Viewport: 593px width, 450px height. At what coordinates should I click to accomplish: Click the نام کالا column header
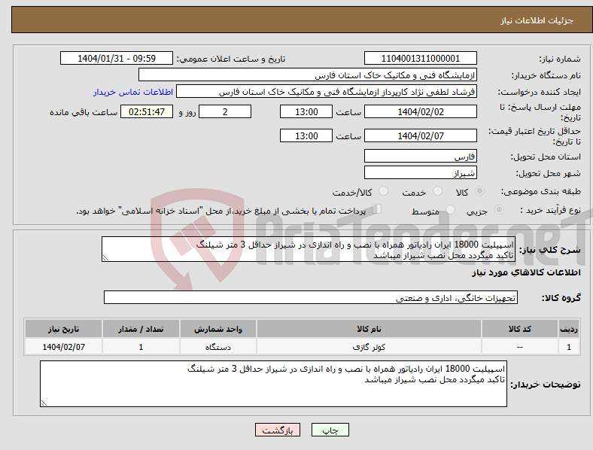[x=369, y=329]
